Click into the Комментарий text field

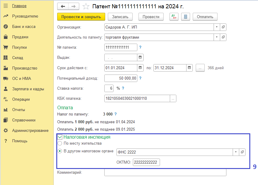(165, 173)
